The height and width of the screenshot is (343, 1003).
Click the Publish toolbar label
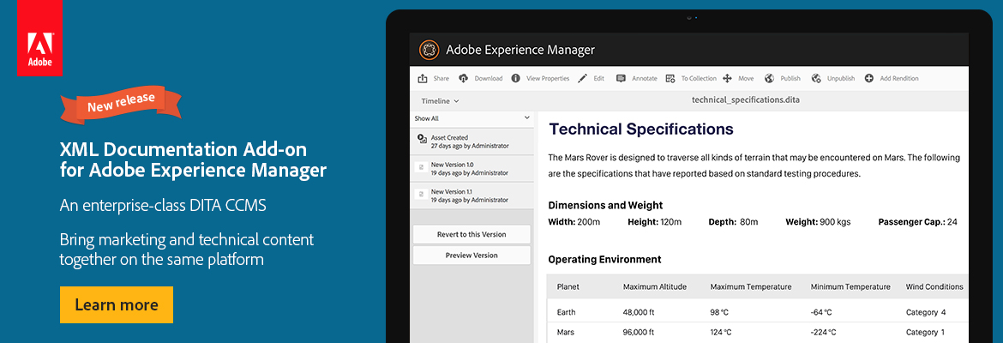(790, 78)
